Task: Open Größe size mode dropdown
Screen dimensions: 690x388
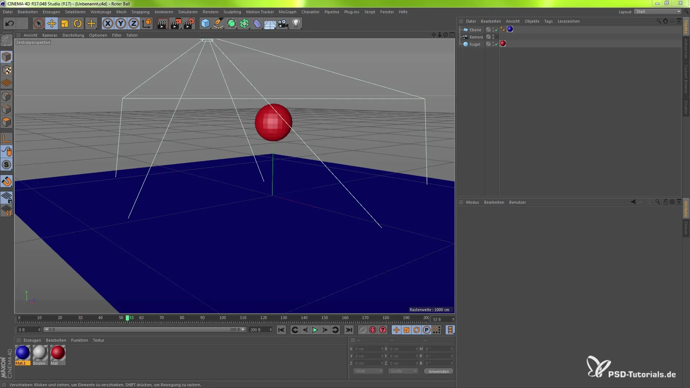Action: [x=403, y=371]
